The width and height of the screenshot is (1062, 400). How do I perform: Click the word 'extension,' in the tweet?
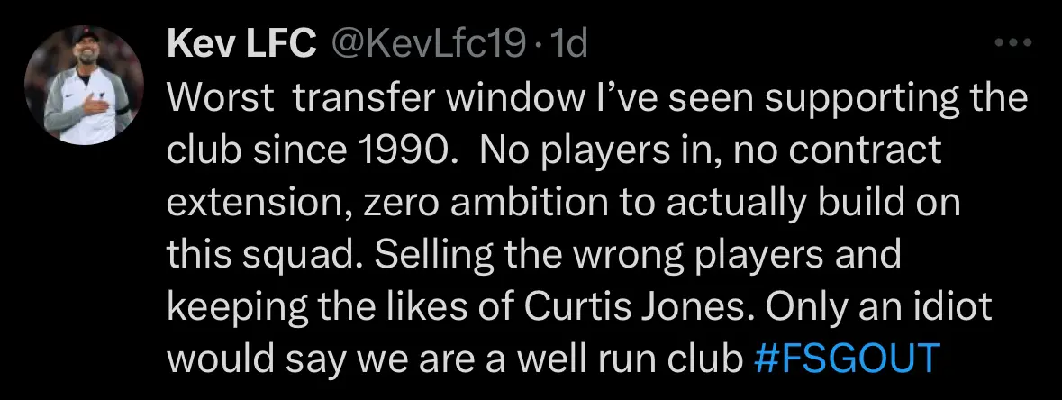[259, 202]
